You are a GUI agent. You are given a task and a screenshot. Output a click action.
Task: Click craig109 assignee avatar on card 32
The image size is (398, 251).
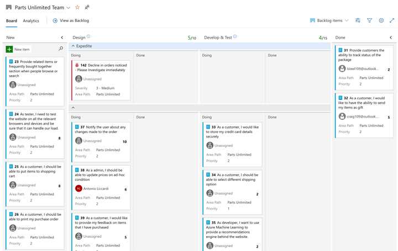[342, 116]
